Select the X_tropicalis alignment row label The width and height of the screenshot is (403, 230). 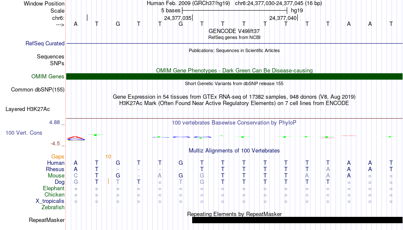50,201
